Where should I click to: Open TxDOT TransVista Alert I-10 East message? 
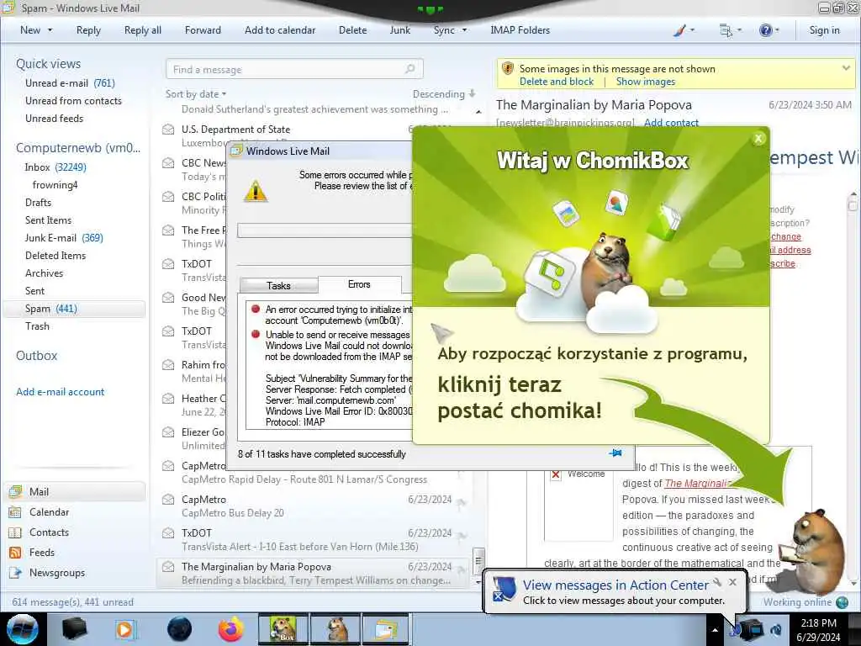tap(313, 539)
